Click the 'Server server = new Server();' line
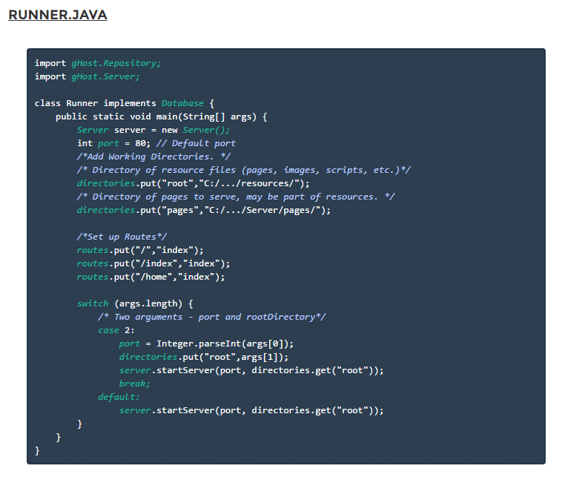This screenshot has width=585, height=480. pyautogui.click(x=153, y=131)
